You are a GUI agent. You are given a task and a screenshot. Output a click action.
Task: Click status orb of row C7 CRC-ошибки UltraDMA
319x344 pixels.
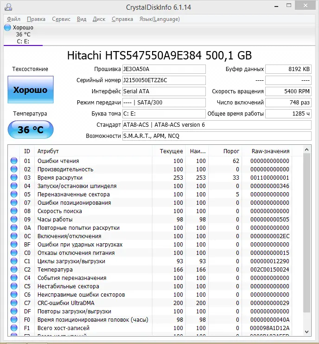pyautogui.click(x=14, y=303)
